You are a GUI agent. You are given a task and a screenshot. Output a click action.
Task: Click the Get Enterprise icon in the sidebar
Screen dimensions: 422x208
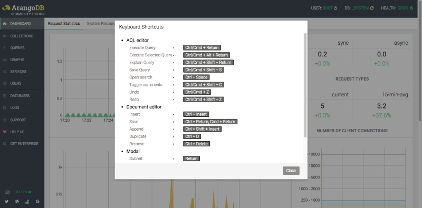pyautogui.click(x=5, y=144)
